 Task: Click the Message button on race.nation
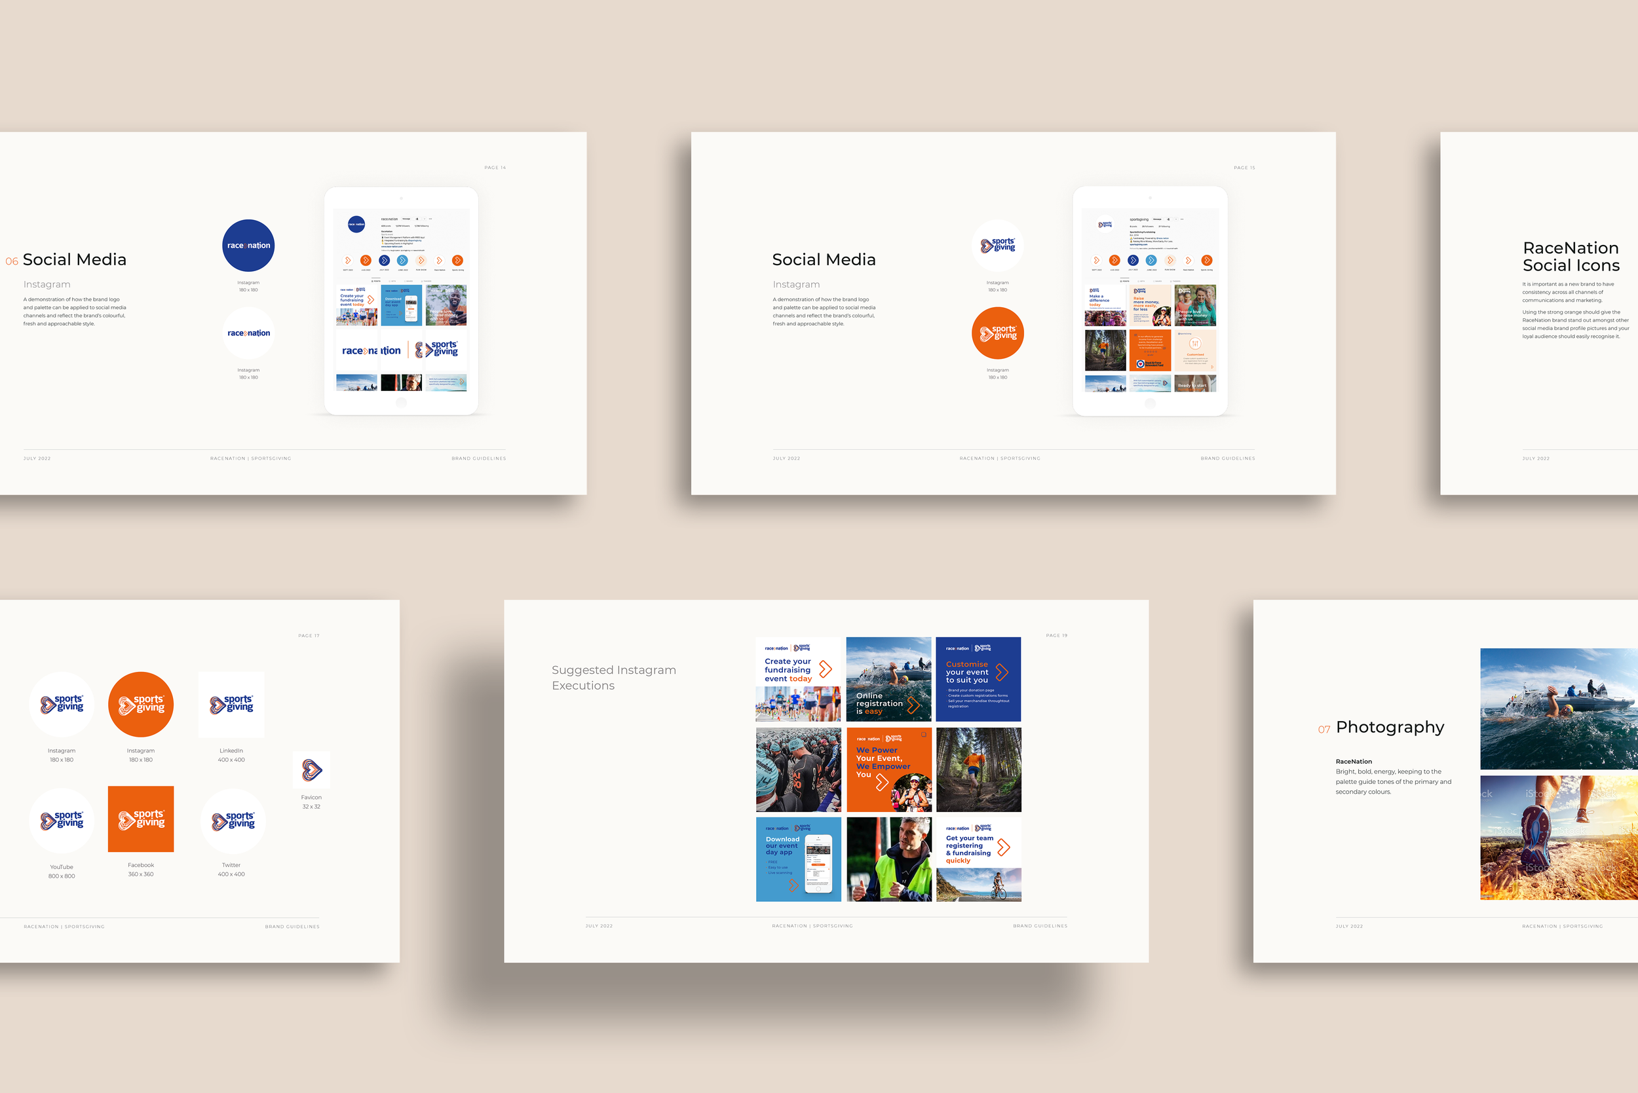[x=406, y=219]
